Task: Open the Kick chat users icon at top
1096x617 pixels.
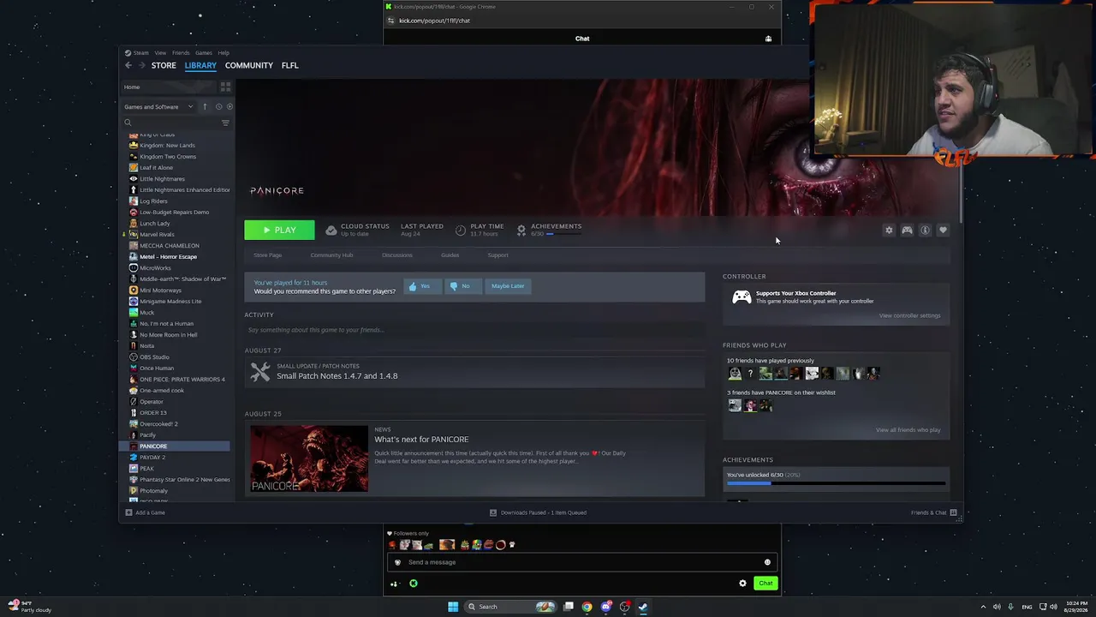Action: tap(768, 39)
